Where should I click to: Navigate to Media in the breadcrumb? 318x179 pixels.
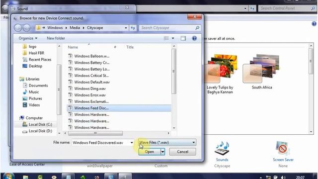click(75, 28)
